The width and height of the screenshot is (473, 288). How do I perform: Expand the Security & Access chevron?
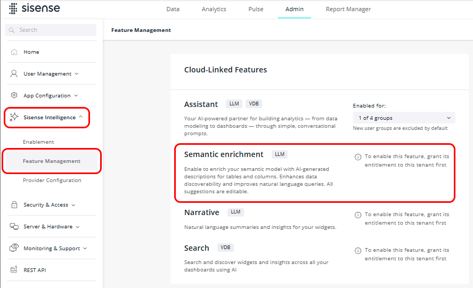[x=74, y=205]
